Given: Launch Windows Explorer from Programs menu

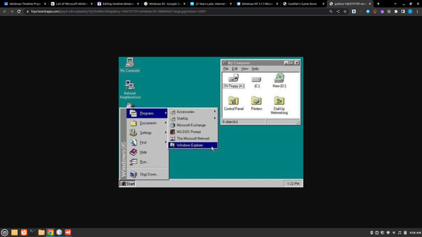Looking at the screenshot, I should click(193, 145).
